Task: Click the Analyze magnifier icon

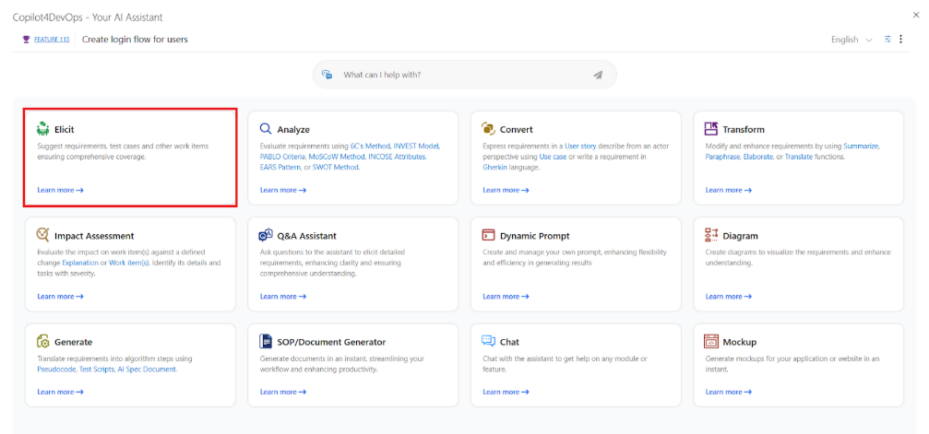Action: coord(266,128)
